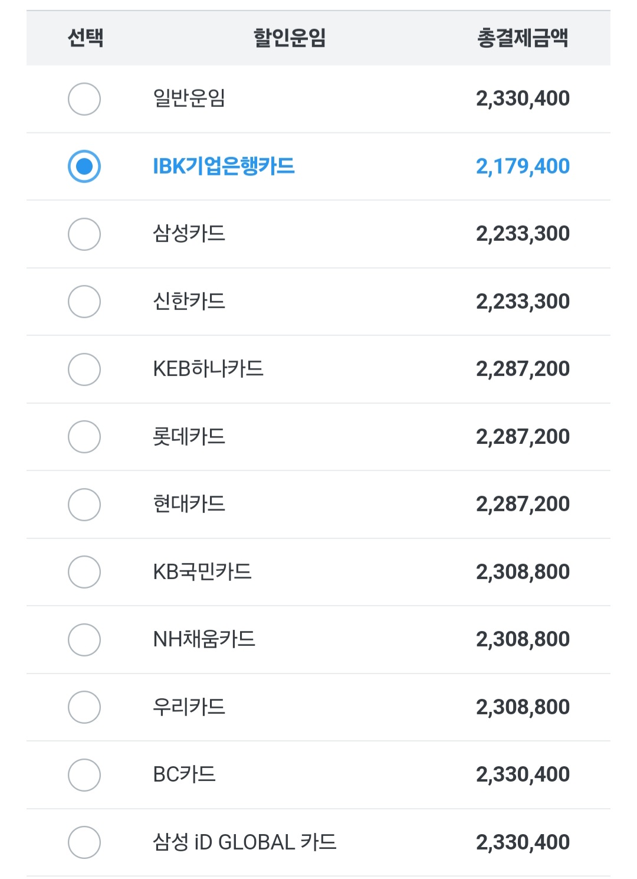The width and height of the screenshot is (637, 879).
Task: Click the 일반운임 fare label
Action: [x=189, y=98]
